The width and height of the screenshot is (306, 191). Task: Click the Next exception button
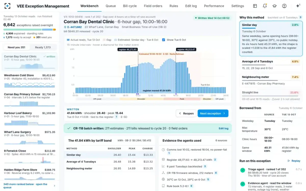pyautogui.click(x=213, y=113)
